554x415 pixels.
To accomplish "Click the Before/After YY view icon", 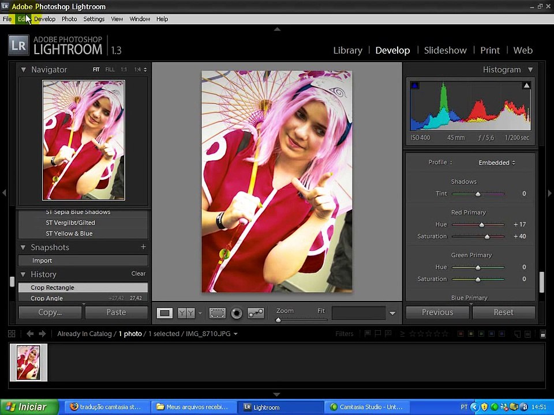I will 186,313.
